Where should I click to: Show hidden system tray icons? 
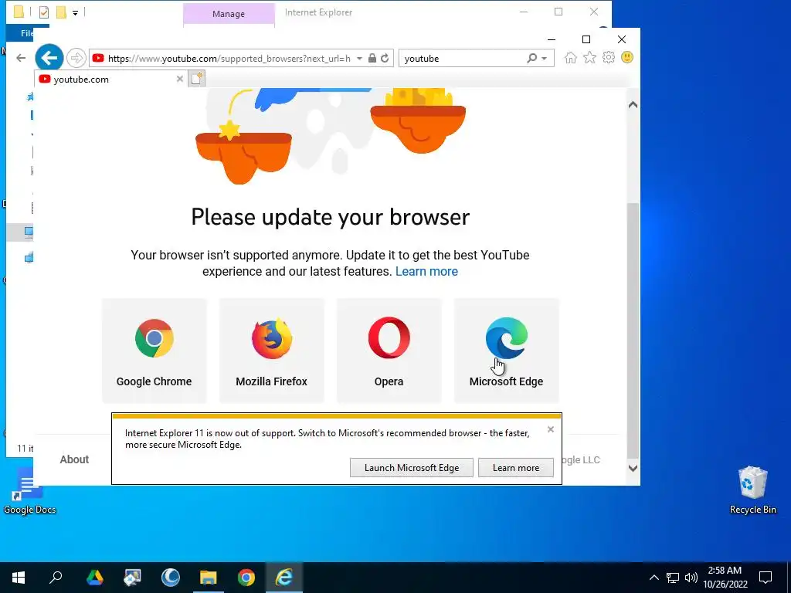(654, 578)
